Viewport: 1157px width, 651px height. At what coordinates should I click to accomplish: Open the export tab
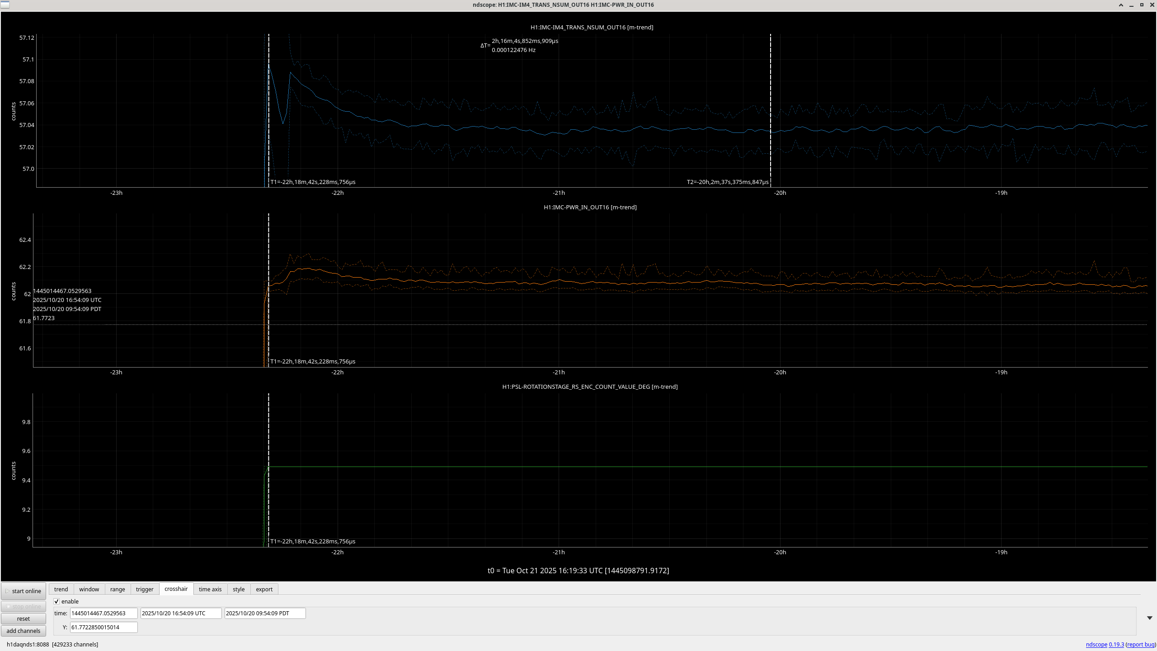click(264, 589)
